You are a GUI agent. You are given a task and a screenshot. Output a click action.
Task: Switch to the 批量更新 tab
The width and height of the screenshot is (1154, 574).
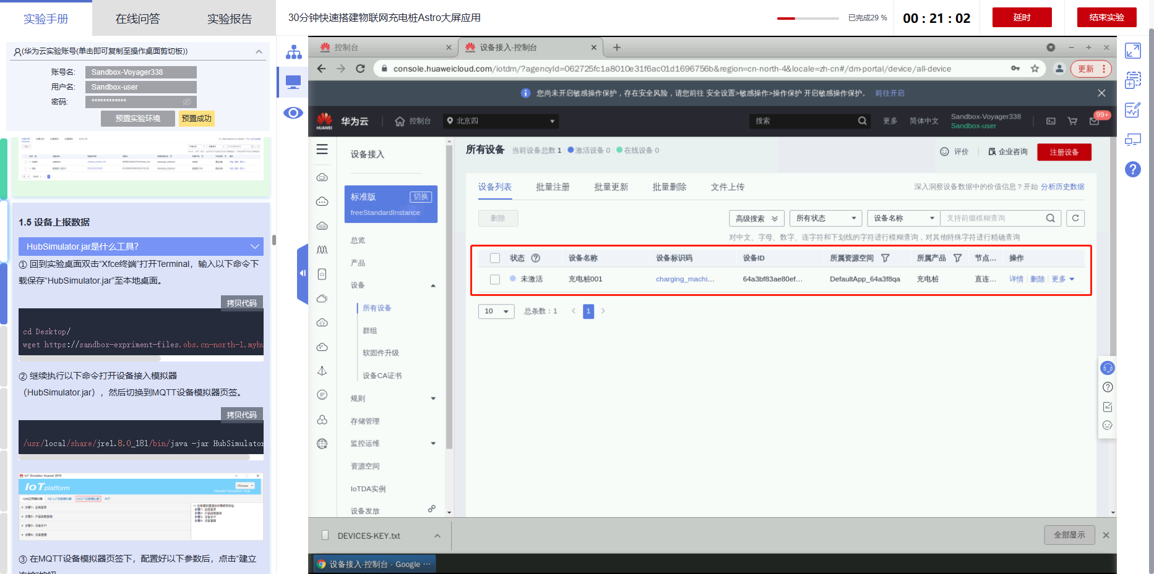pos(611,187)
